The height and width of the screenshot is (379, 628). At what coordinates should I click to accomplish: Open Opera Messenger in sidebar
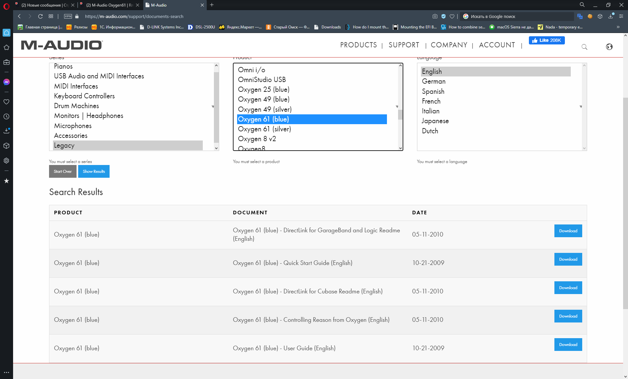click(6, 82)
